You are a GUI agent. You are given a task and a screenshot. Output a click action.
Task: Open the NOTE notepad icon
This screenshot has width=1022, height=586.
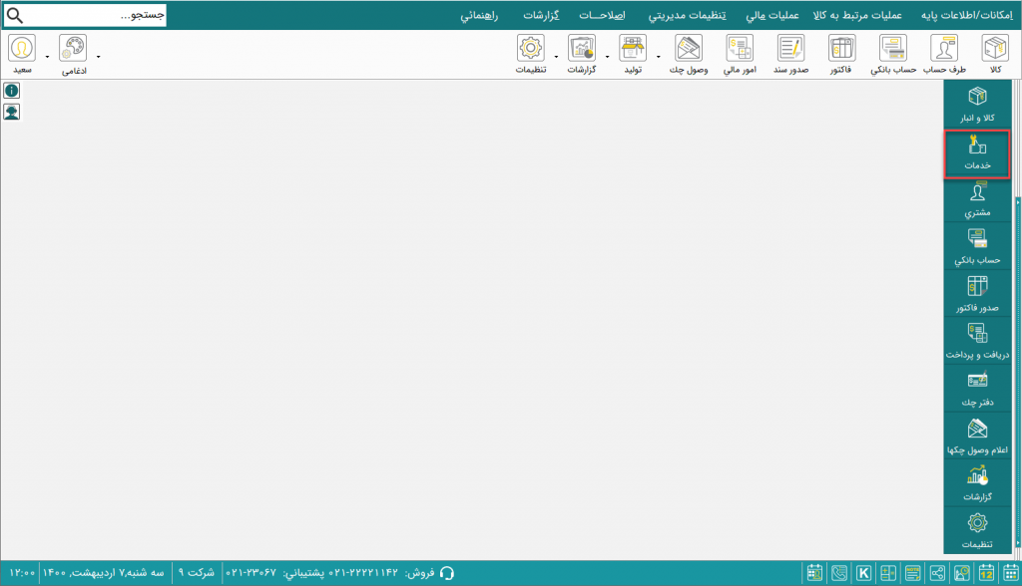(912, 573)
